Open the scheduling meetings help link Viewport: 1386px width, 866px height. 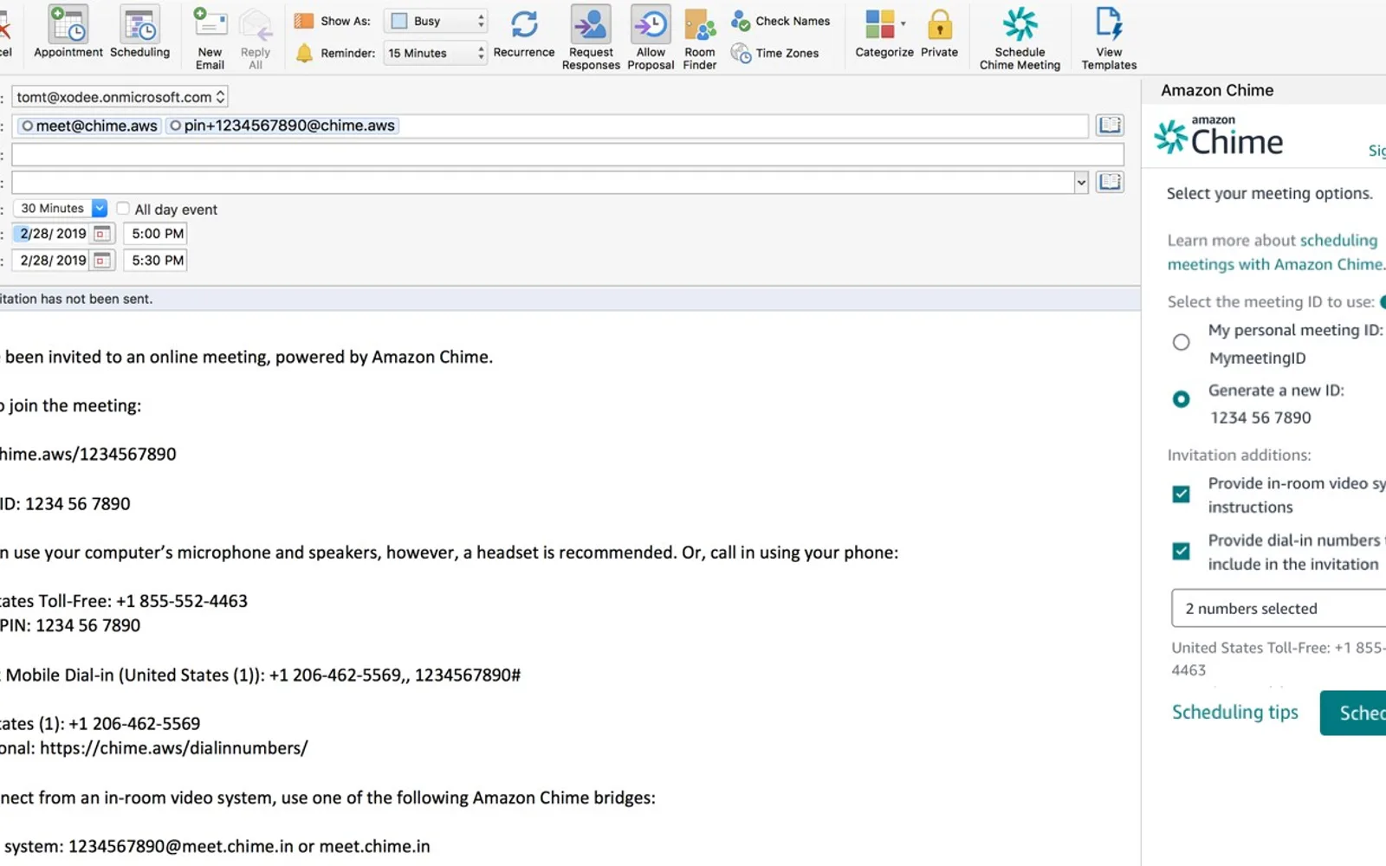click(1276, 252)
